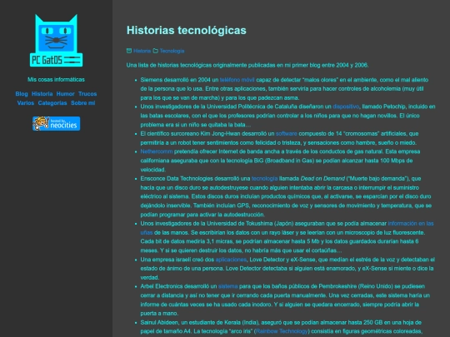This screenshot has height=337, width=450.
Task: Open the Varios menu item
Action: point(26,103)
